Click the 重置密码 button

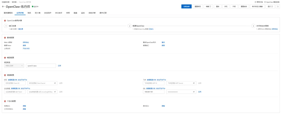click(198, 6)
